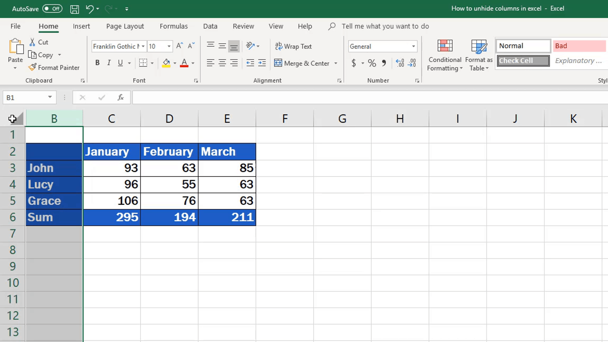Open the Formulas ribbon tab
Screen dimensions: 608x342
(173, 26)
